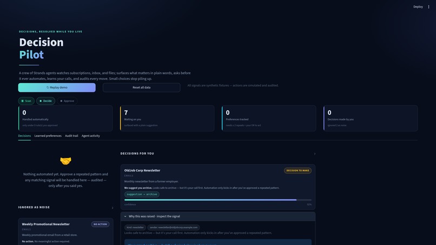Image resolution: width=436 pixels, height=245 pixels.
Task: Click the NO ACTION badge
Action: point(100,224)
